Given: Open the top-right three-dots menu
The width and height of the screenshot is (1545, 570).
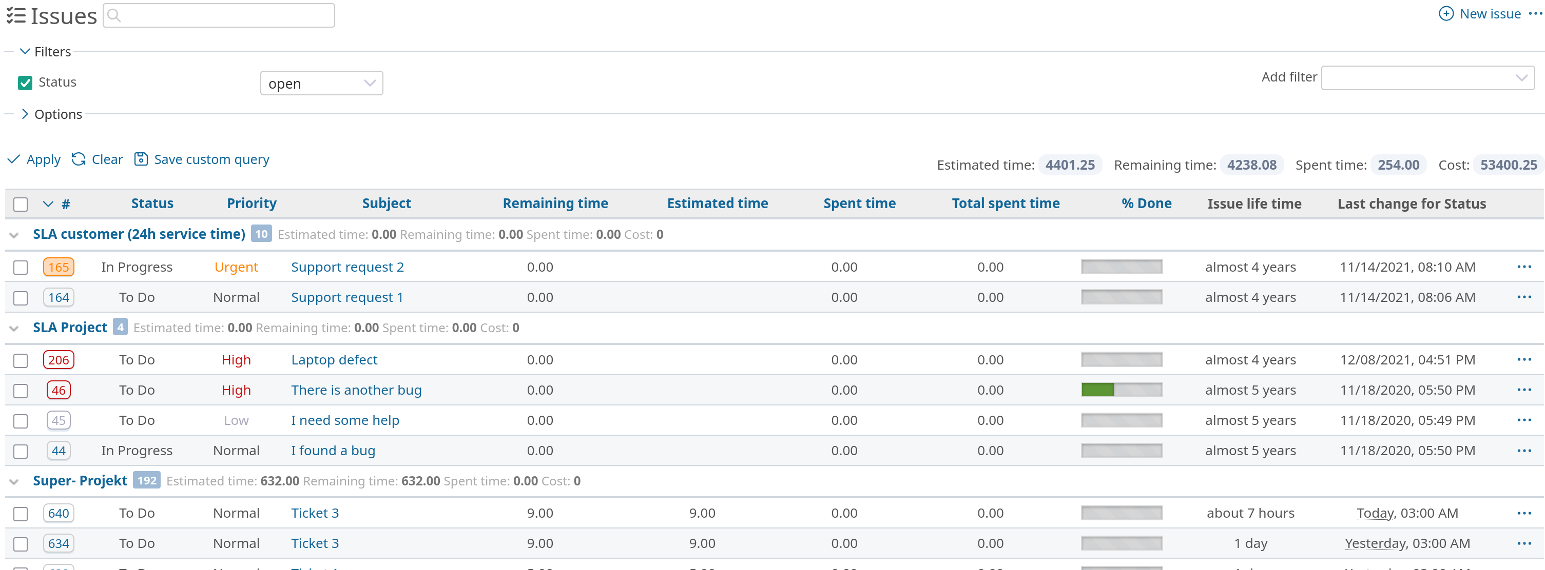Looking at the screenshot, I should click(x=1534, y=14).
